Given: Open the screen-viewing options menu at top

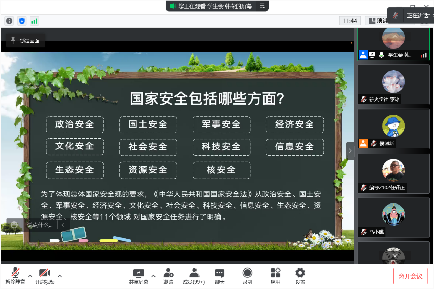Looking at the screenshot, I should click(262, 6).
